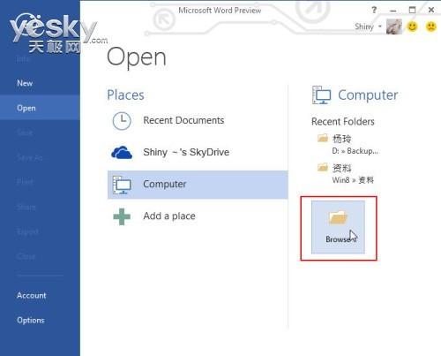Screen dimensions: 441x356
Task: Click the user profile picture
Action: click(x=394, y=27)
